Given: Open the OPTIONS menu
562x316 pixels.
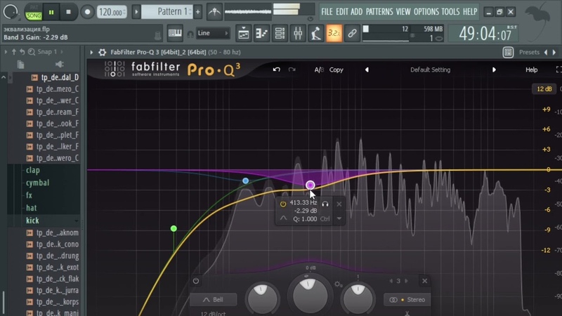Looking at the screenshot, I should point(426,12).
